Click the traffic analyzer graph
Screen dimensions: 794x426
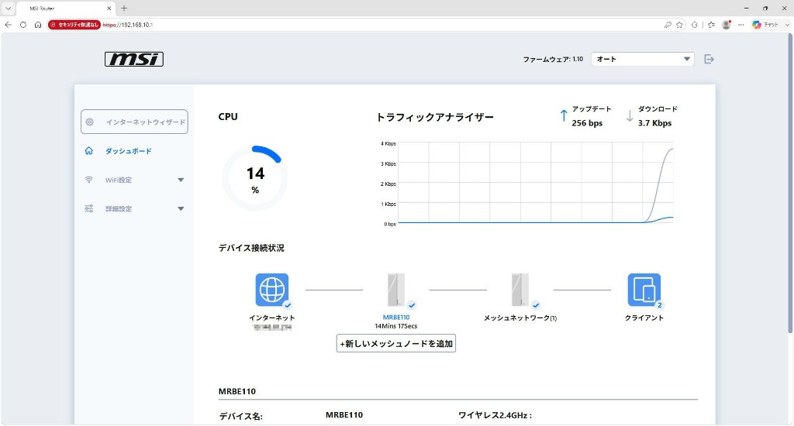535,183
